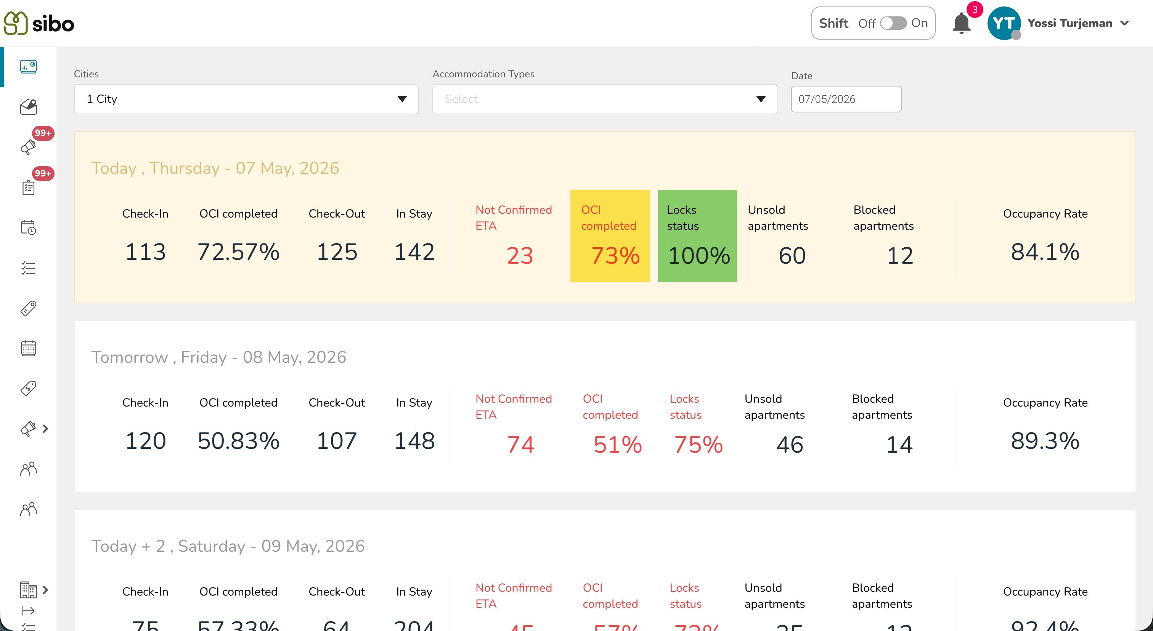
Task: Click today's Unsold apartments value 60
Action: point(792,255)
